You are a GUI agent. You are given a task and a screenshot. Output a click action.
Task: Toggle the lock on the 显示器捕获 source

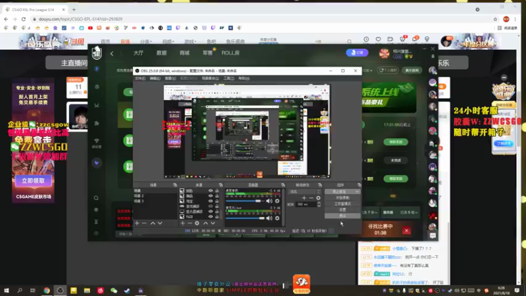pyautogui.click(x=217, y=212)
